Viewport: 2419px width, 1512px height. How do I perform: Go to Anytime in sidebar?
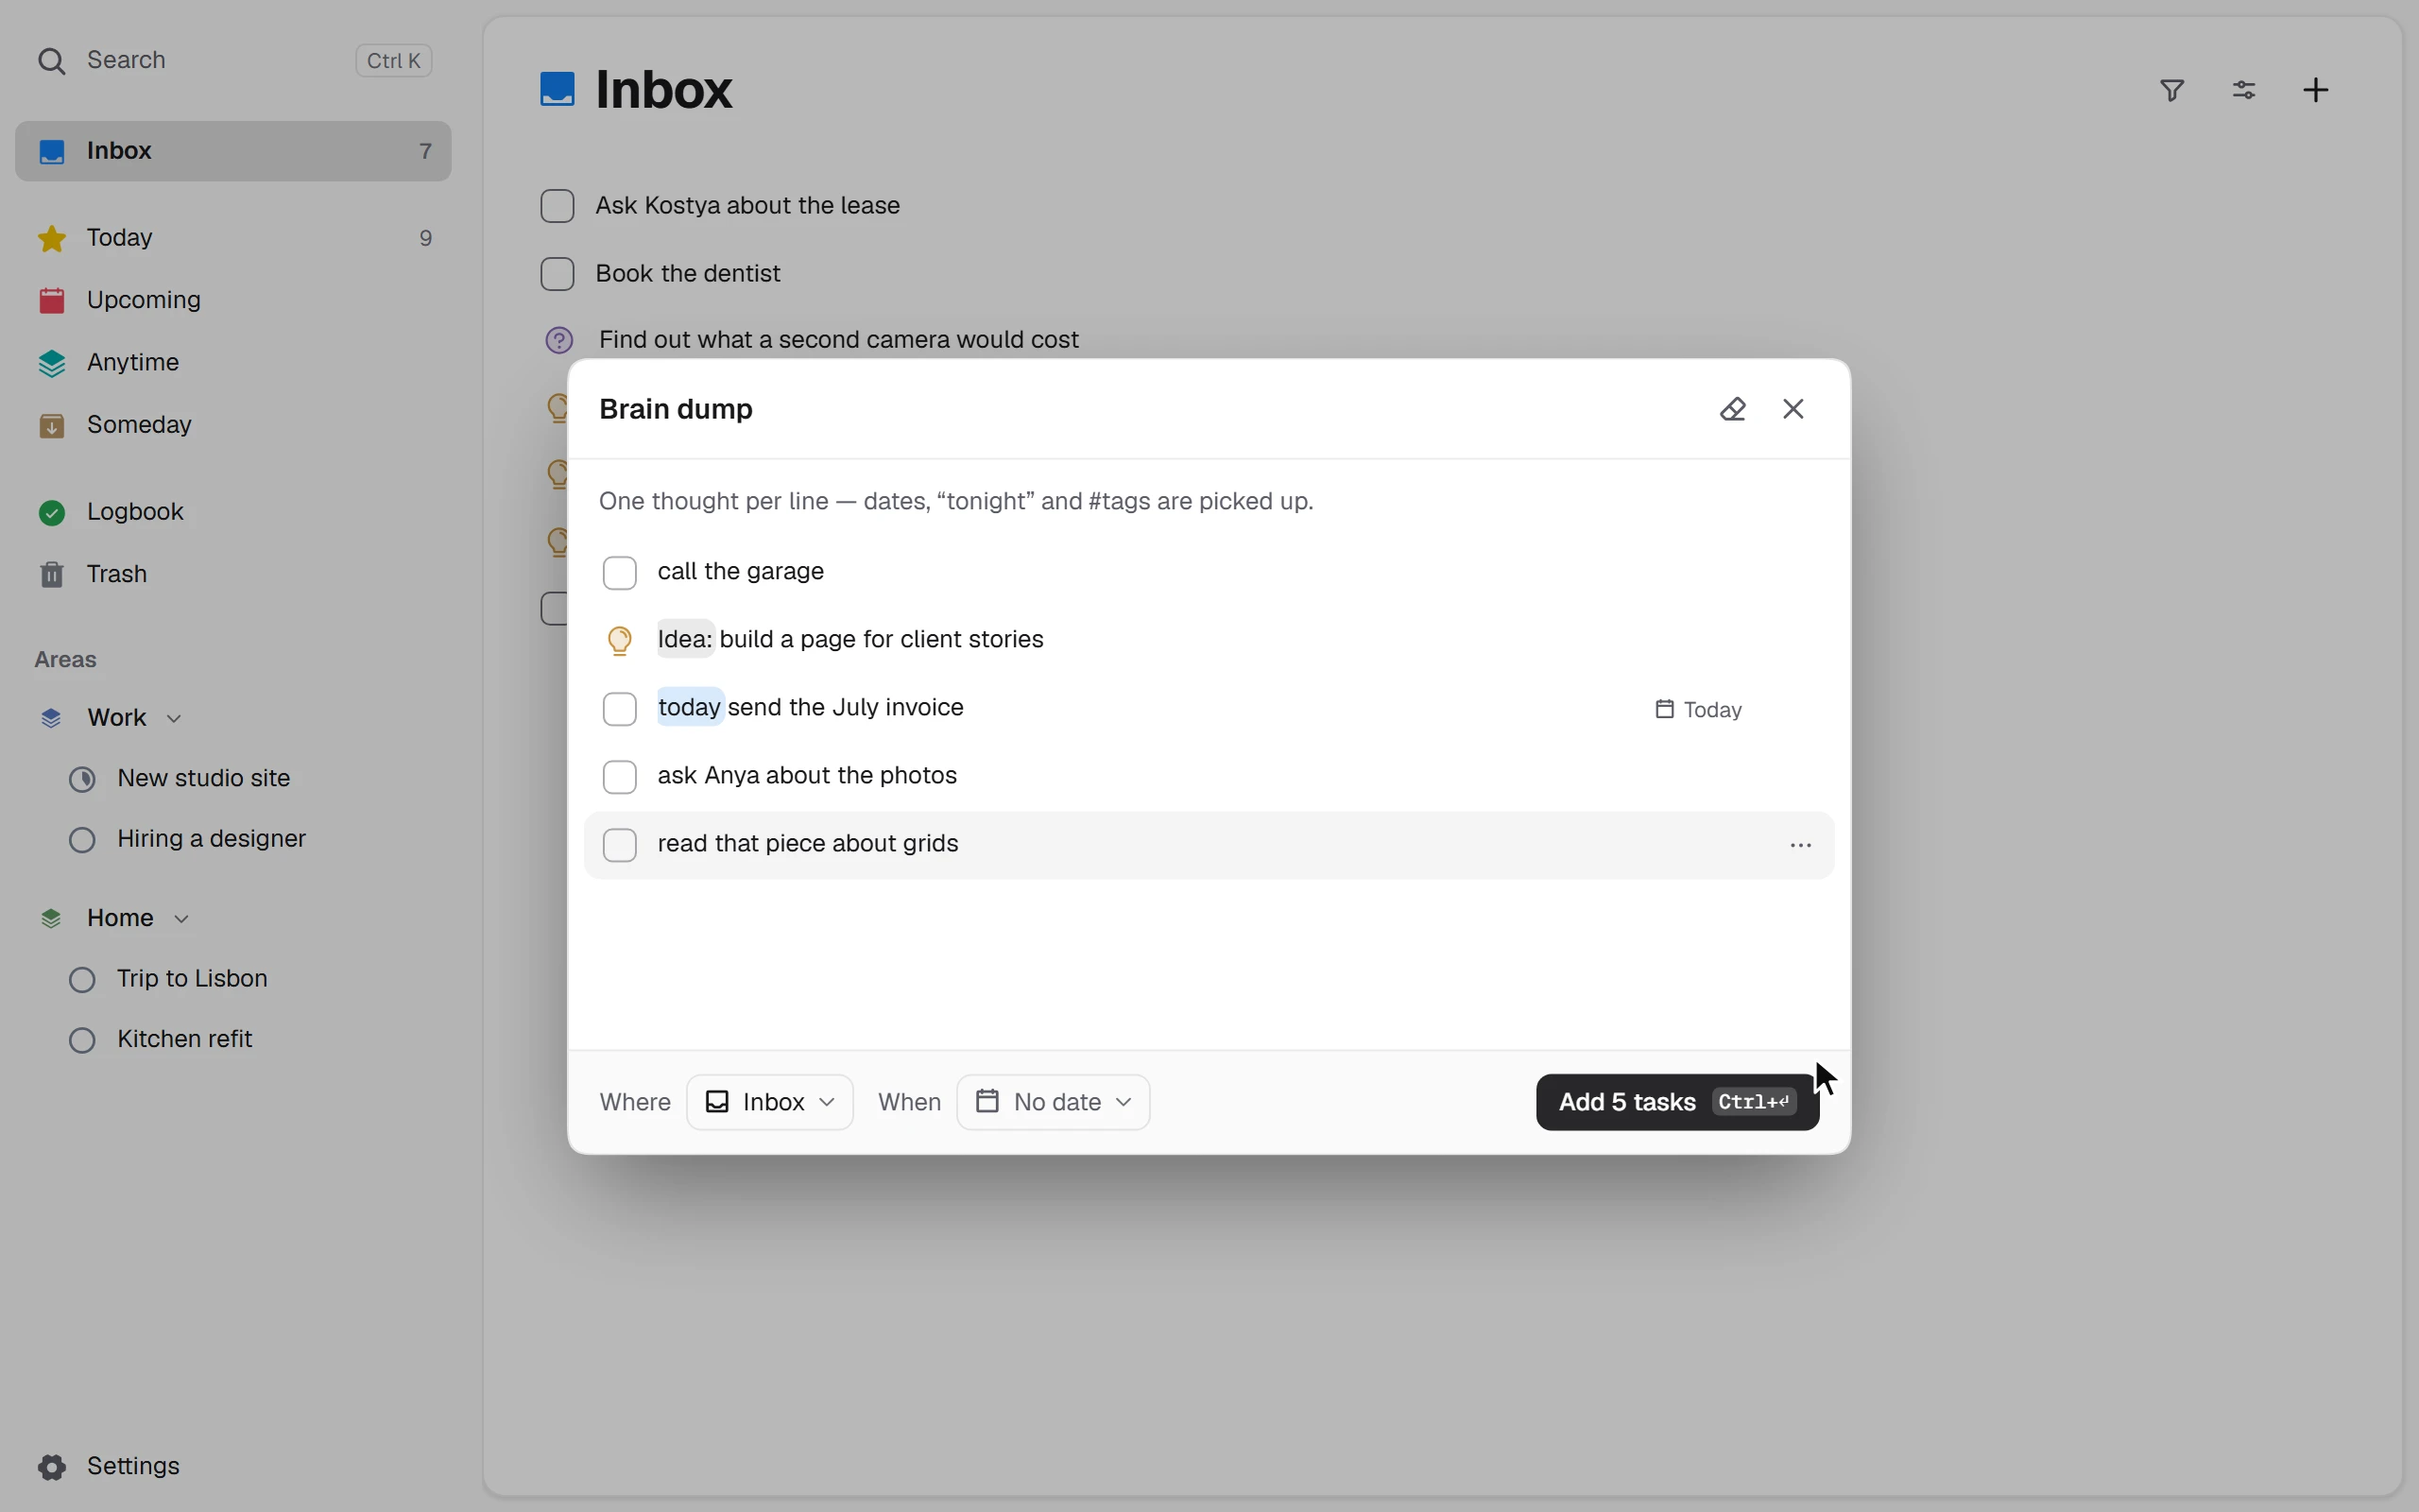(x=232, y=363)
